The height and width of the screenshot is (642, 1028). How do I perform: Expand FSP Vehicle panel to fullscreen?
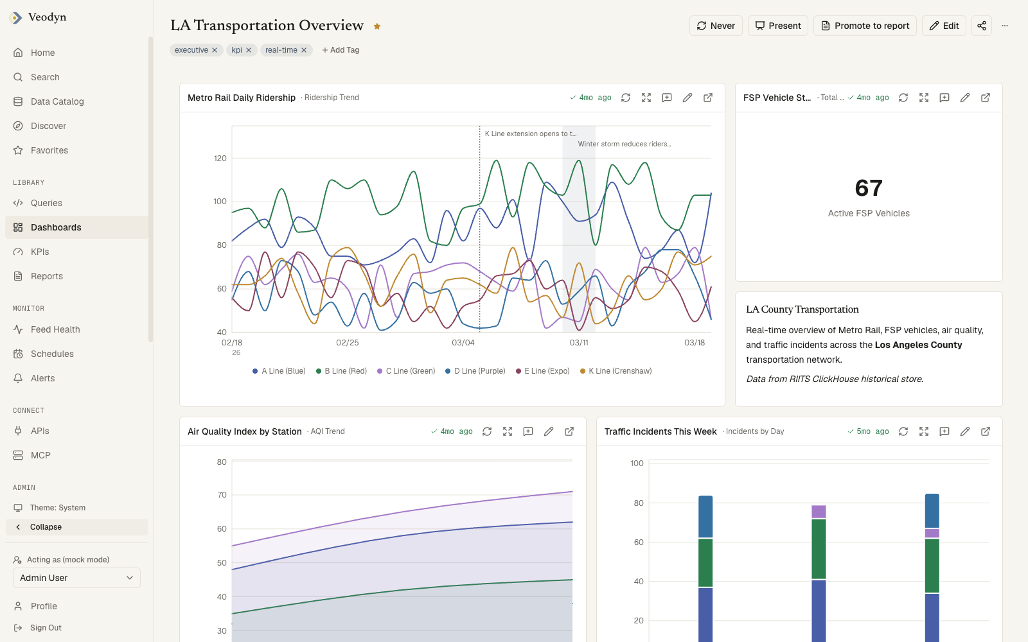[x=924, y=98]
